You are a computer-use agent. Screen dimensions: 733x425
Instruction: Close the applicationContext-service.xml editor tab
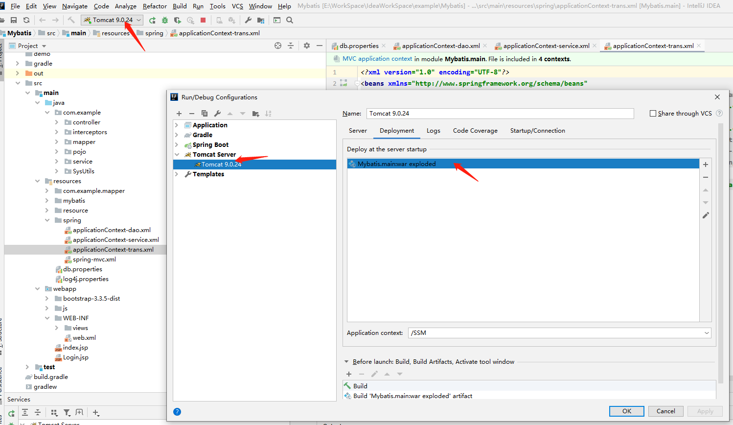tap(595, 46)
